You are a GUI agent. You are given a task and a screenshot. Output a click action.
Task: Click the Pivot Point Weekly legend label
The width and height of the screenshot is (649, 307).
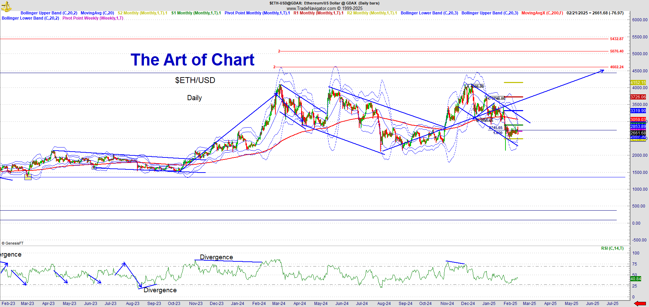93,18
